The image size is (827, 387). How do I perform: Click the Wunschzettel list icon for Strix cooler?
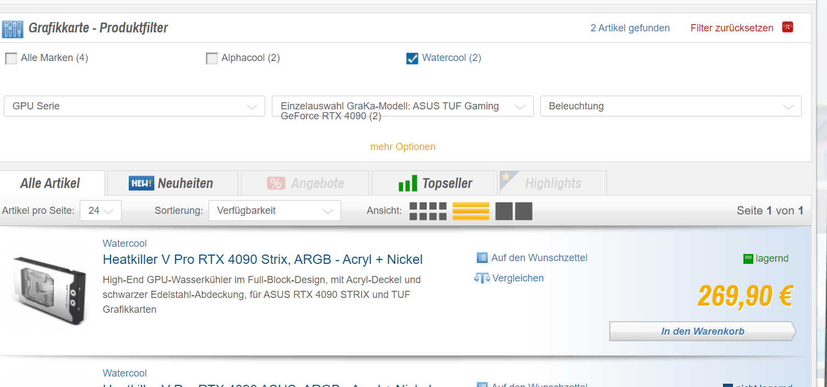(x=482, y=258)
